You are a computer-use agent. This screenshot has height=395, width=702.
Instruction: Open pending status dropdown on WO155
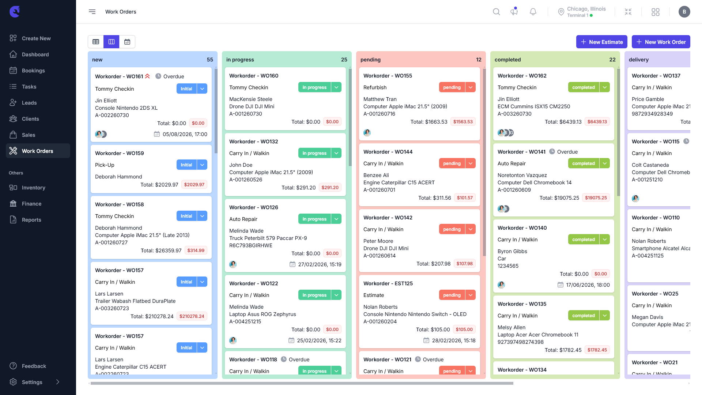click(471, 87)
